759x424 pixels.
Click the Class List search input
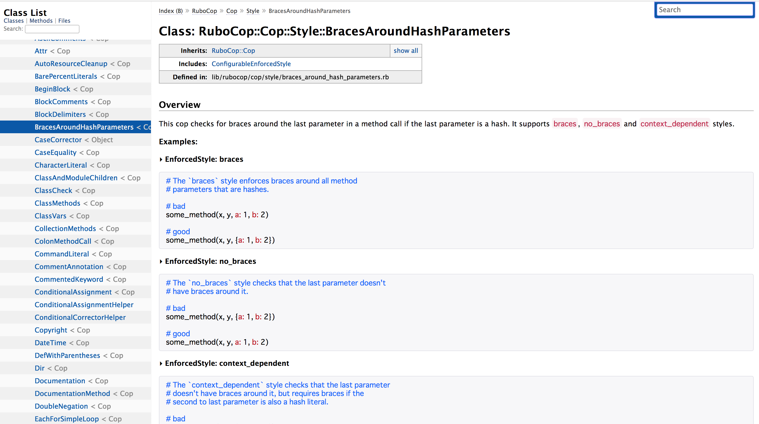pyautogui.click(x=52, y=29)
